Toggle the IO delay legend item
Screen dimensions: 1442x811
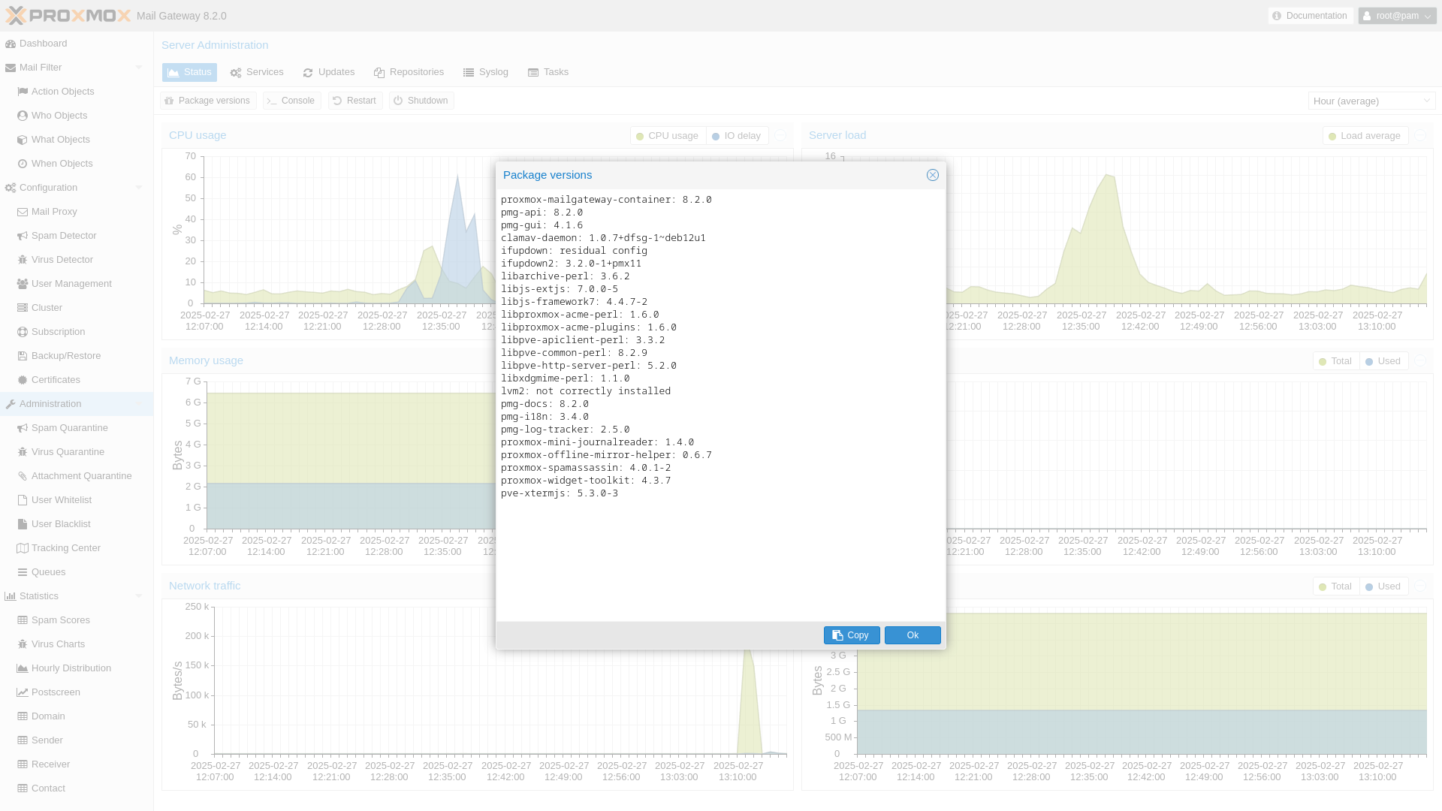(736, 136)
